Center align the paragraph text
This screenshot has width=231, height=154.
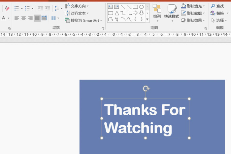tap(24, 18)
